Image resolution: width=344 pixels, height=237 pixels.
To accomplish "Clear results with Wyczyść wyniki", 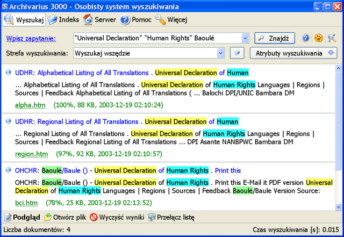I will (x=116, y=218).
